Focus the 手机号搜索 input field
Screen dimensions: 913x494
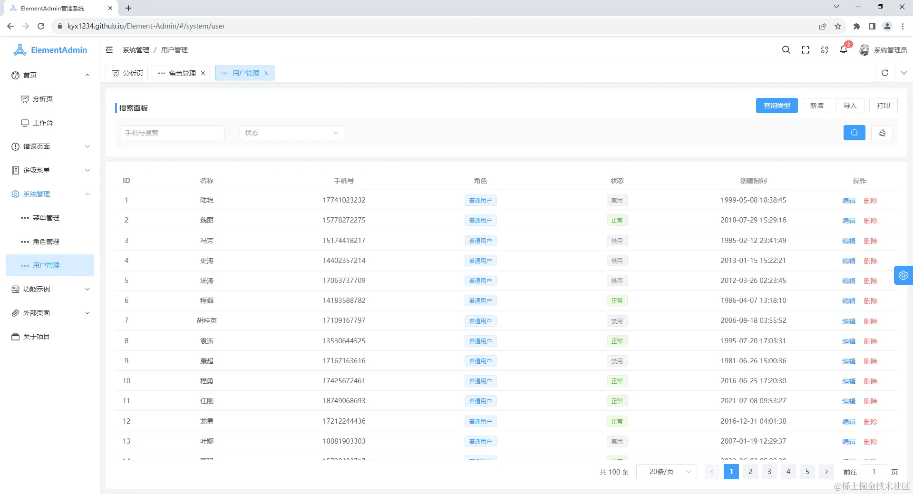pos(172,133)
